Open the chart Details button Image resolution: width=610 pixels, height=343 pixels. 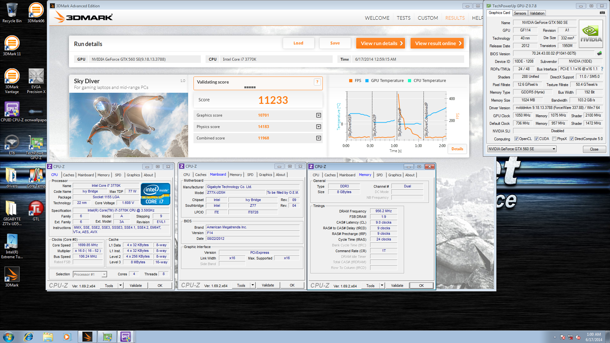pos(457,149)
